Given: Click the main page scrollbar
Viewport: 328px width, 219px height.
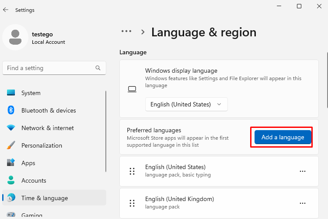Looking at the screenshot, I should (x=327, y=80).
